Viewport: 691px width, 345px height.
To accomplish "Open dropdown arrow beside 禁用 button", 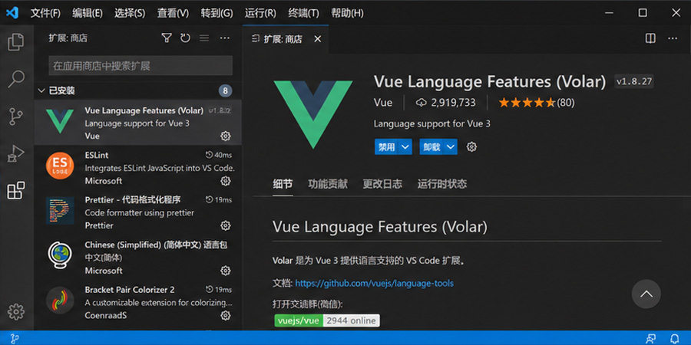I will click(405, 147).
